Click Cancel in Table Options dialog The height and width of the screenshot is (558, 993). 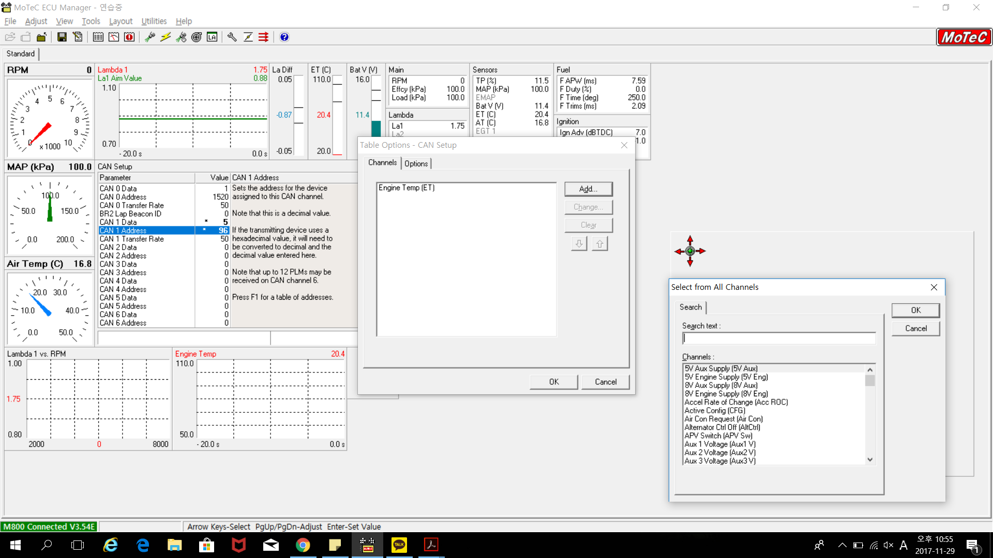pos(606,382)
